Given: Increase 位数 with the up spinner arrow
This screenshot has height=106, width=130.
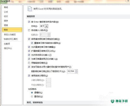Looking at the screenshot, I should tap(49, 34).
